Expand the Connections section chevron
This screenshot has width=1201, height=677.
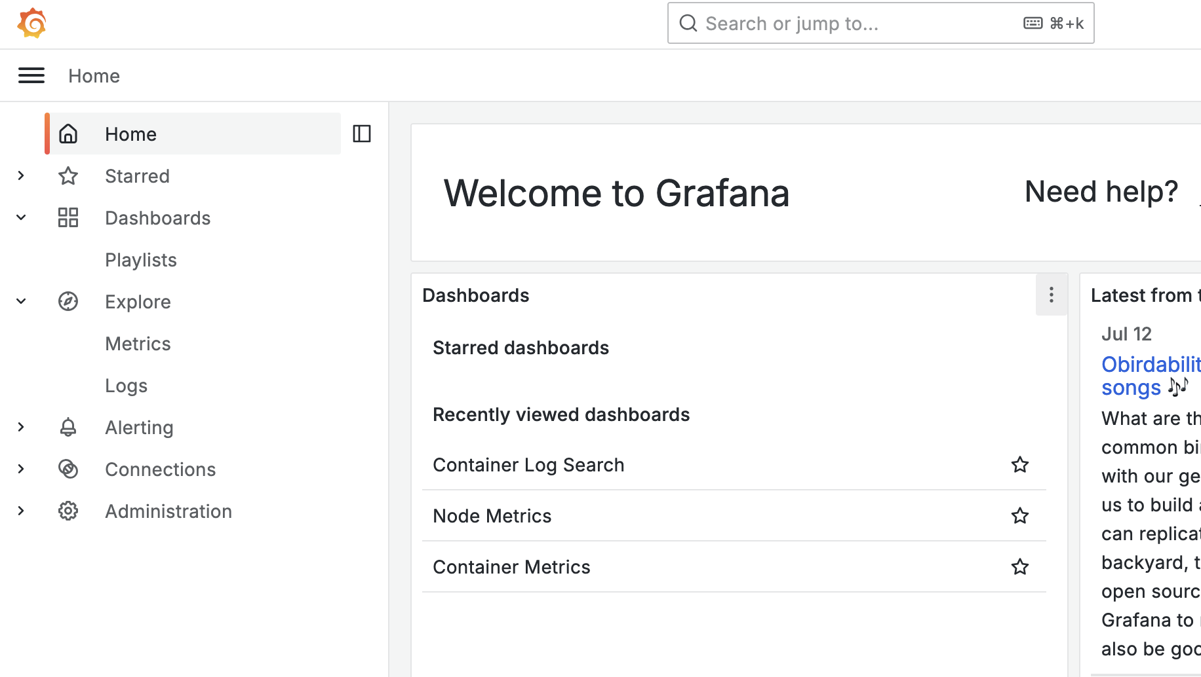click(x=21, y=469)
